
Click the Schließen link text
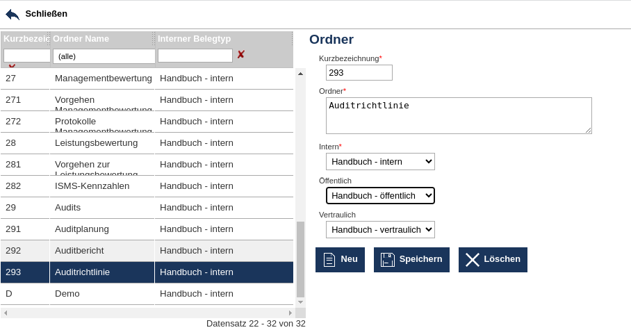46,14
